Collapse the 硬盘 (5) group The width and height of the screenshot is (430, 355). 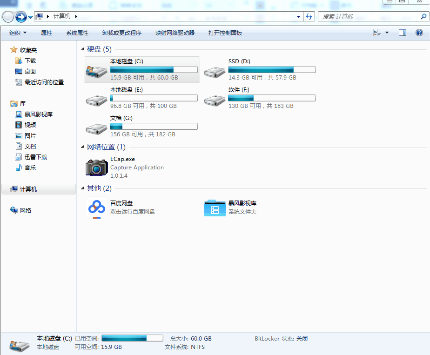pyautogui.click(x=83, y=49)
